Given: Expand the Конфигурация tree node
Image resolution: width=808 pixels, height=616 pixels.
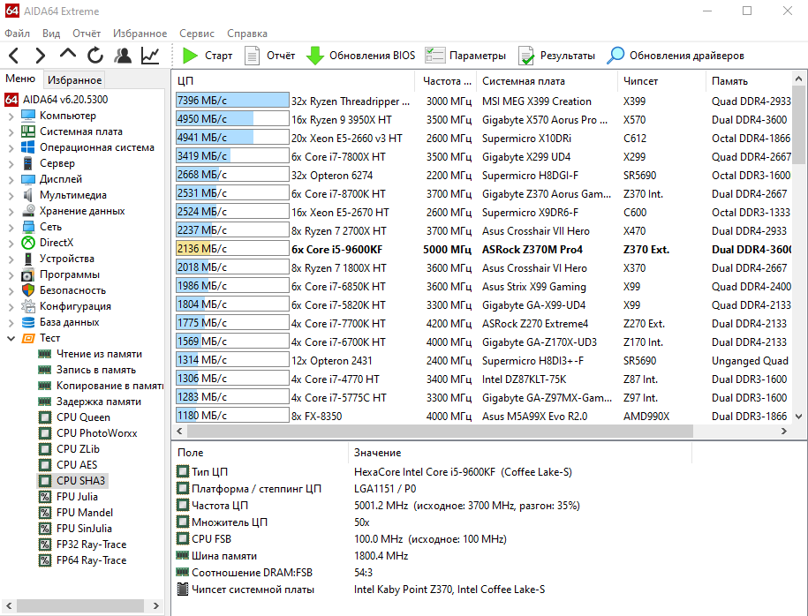Looking at the screenshot, I should pyautogui.click(x=11, y=306).
